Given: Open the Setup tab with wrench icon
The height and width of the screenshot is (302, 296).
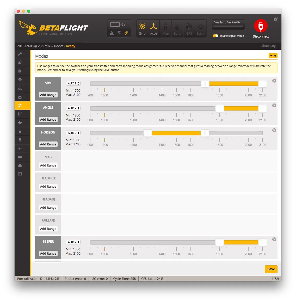Looking at the screenshot, I should pos(20,54).
